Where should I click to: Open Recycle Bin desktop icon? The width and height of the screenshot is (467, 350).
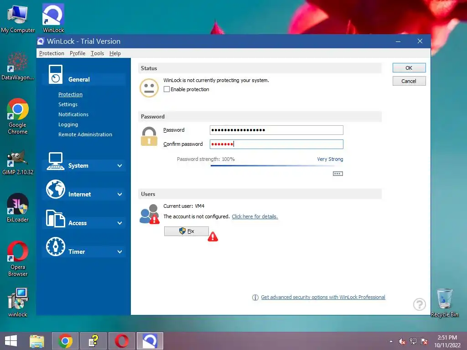444,303
